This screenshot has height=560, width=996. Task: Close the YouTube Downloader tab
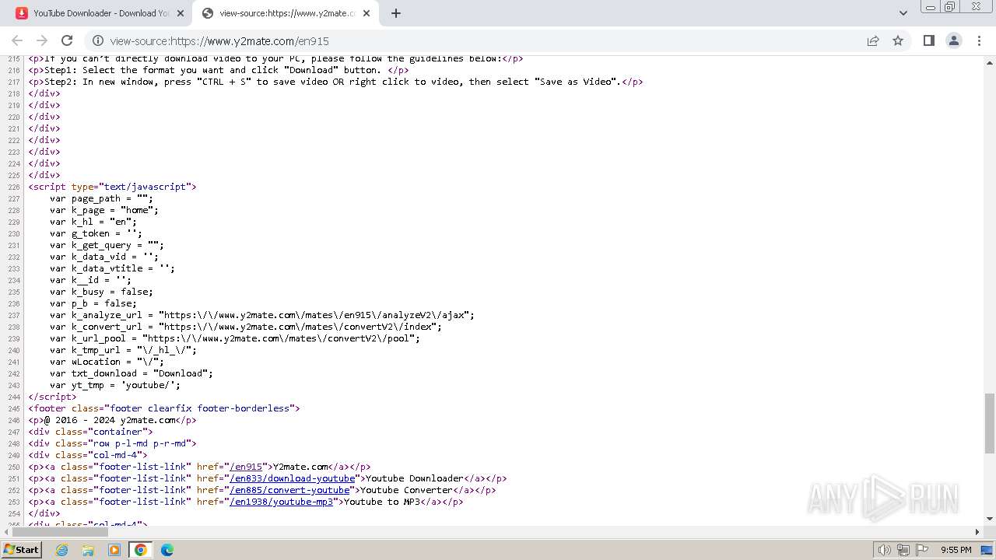pyautogui.click(x=181, y=13)
